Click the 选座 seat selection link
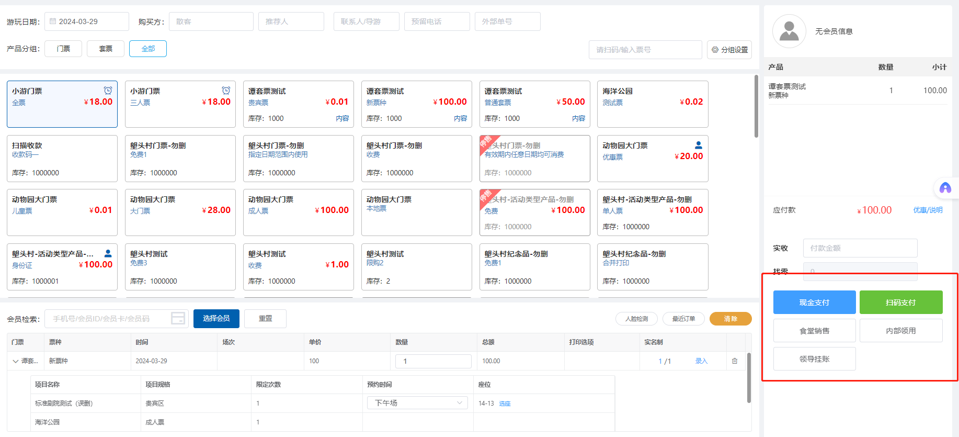959x437 pixels. [x=505, y=404]
